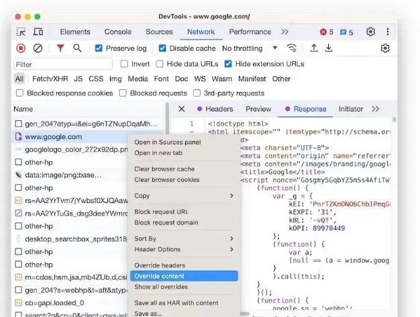This screenshot has width=420, height=317.
Task: Filter requests by JS type
Action: tap(78, 79)
